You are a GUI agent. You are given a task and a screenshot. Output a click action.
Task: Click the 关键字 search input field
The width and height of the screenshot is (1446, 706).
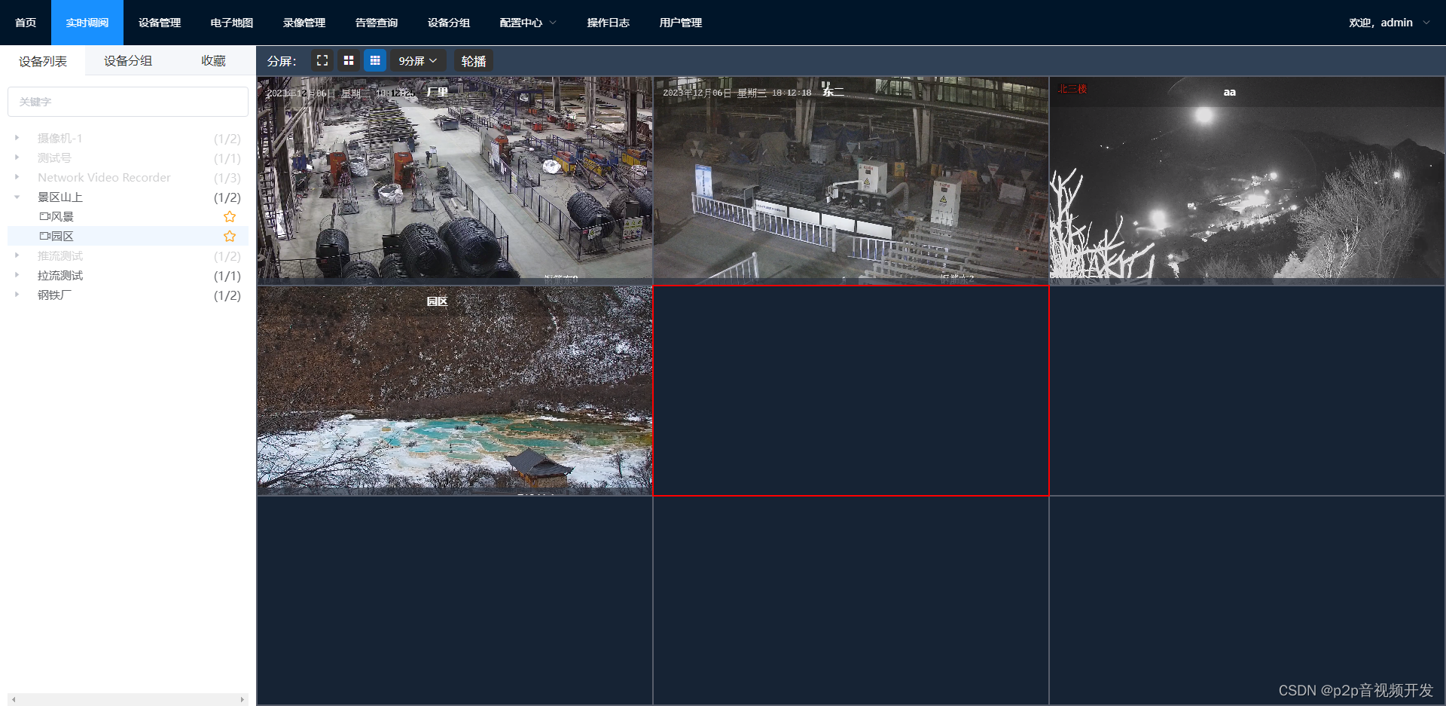click(127, 101)
